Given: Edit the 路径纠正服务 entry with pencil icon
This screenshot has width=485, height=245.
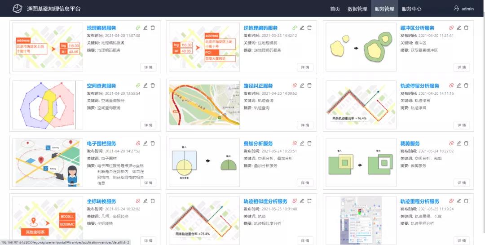Looking at the screenshot, I should click(302, 85).
